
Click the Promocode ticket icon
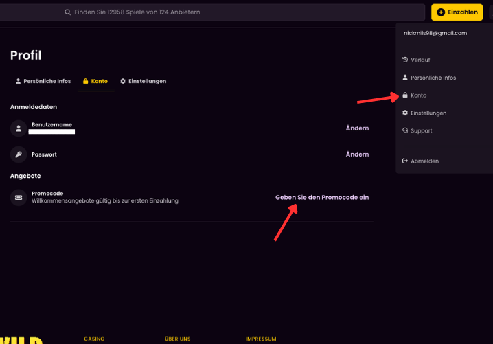(x=19, y=198)
